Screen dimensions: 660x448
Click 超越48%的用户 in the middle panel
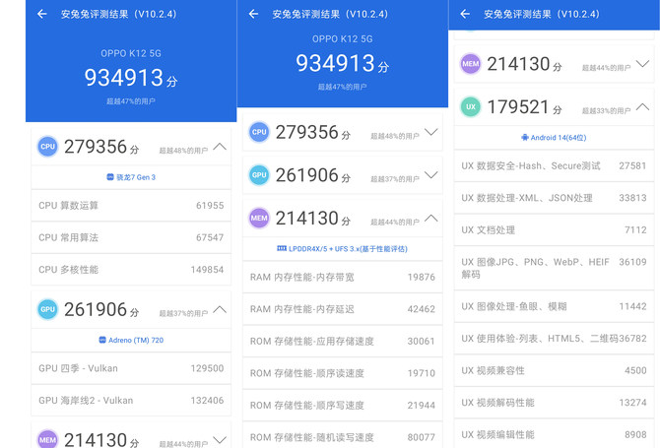point(395,136)
